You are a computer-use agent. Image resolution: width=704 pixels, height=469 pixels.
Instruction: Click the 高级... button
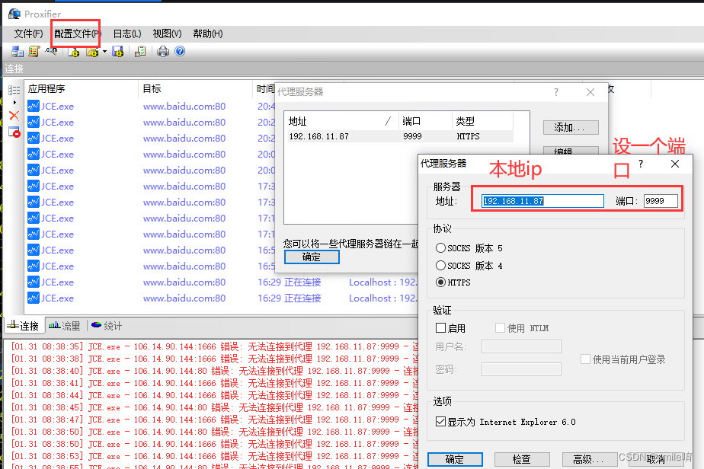point(589,460)
